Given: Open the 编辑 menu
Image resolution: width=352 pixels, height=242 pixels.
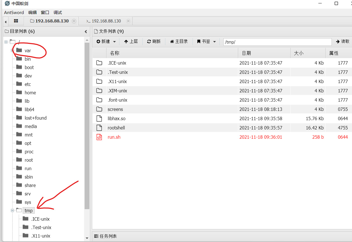Looking at the screenshot, I should tap(33, 13).
